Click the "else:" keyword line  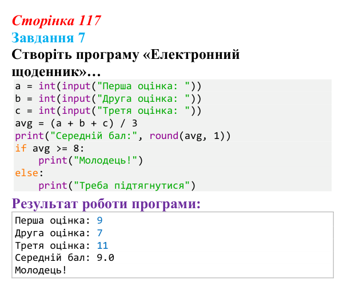click(29, 173)
